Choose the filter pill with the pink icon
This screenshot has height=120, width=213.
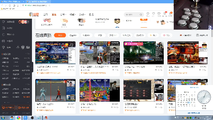click(x=166, y=35)
